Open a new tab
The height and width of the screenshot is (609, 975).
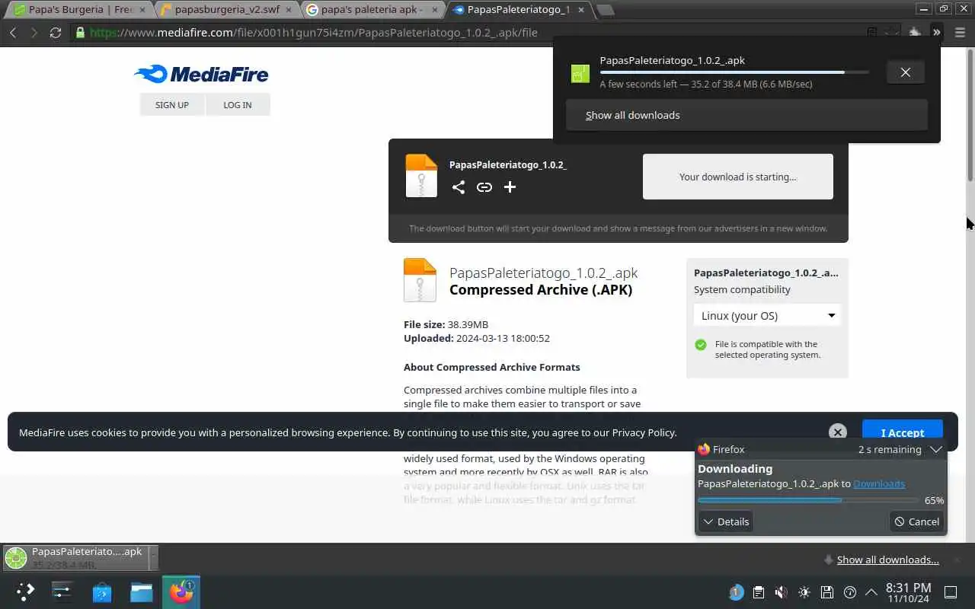pos(605,10)
